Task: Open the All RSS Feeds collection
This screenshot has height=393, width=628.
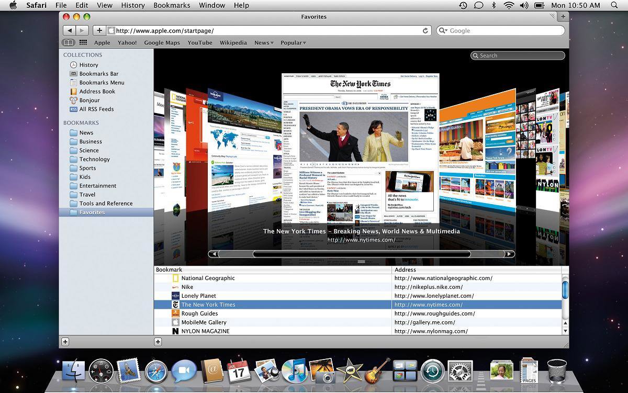Action: point(96,109)
